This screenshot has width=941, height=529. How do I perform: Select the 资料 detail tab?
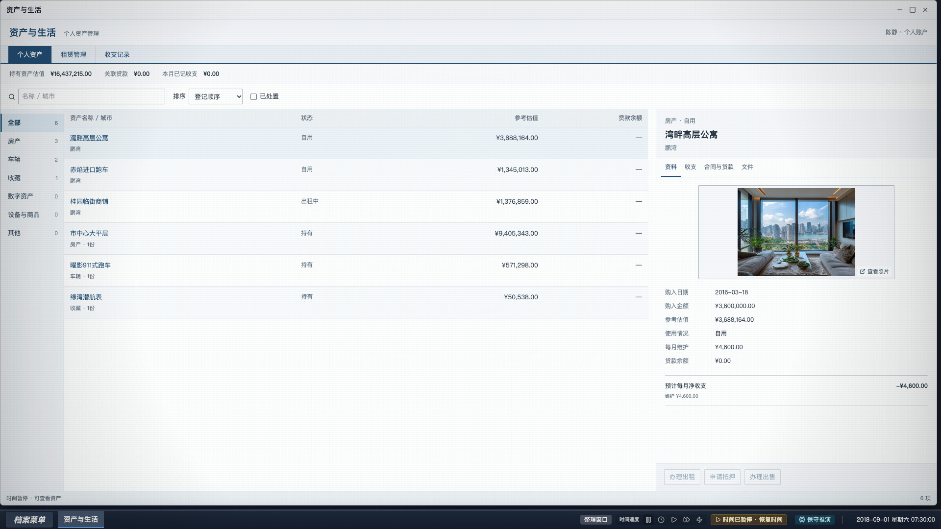[x=671, y=167]
